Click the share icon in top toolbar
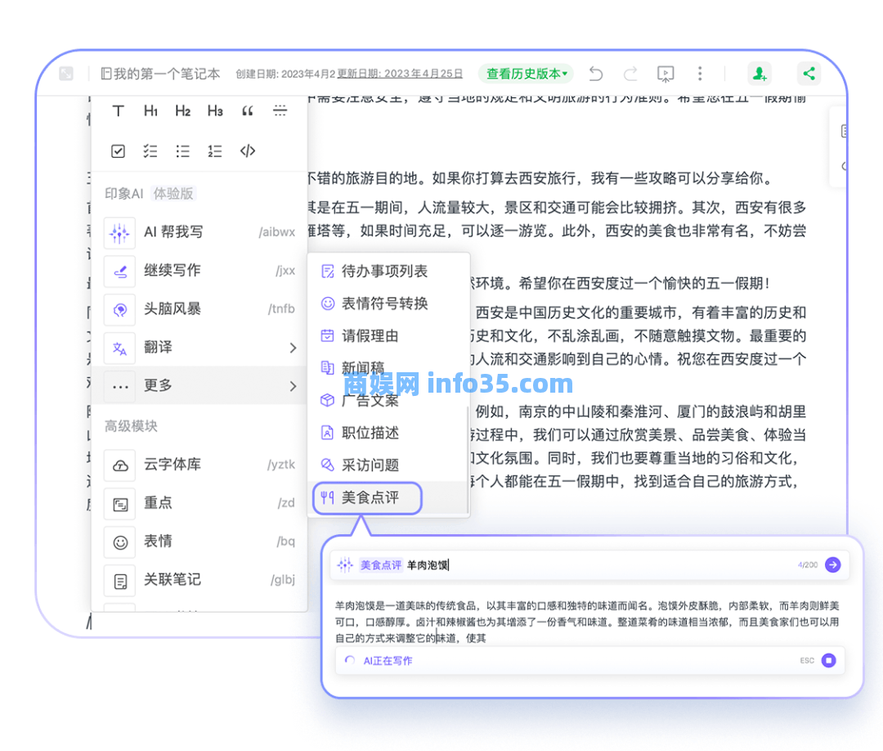This screenshot has height=751, width=883. 809,74
